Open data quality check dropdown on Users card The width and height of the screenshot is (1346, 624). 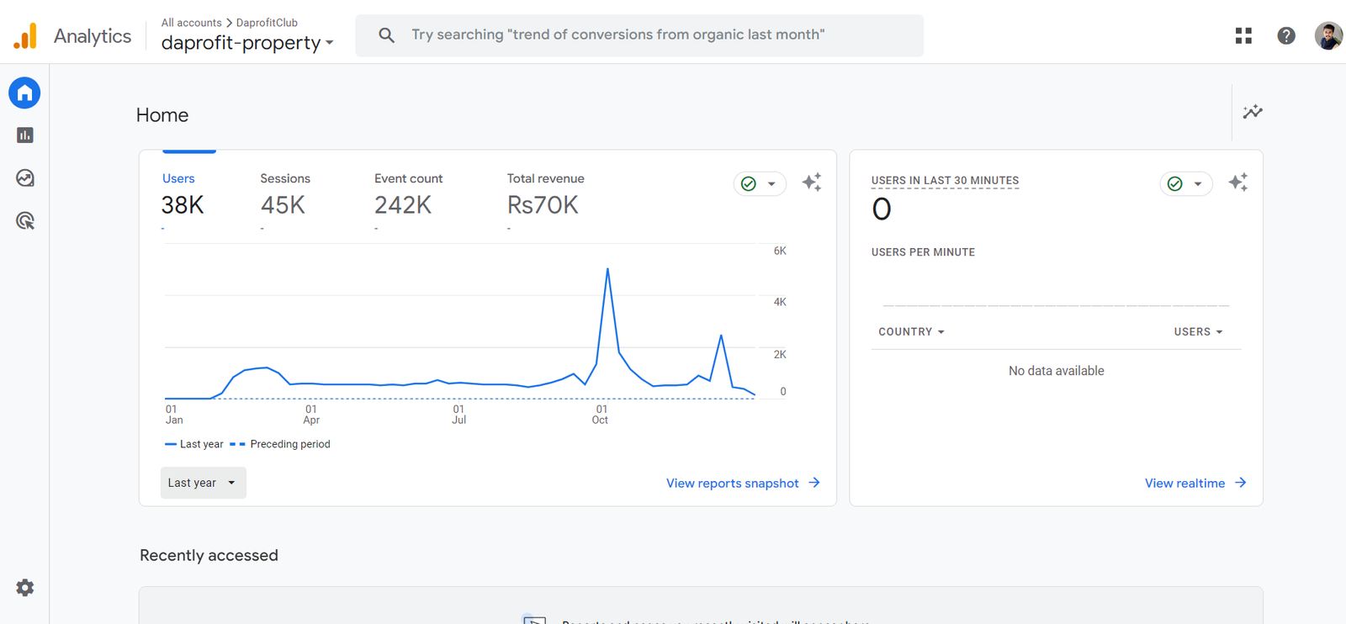760,183
